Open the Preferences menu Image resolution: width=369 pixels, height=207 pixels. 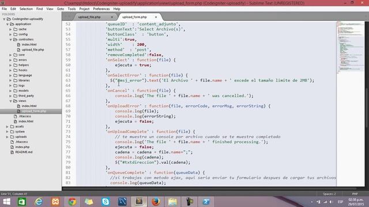(x=101, y=9)
